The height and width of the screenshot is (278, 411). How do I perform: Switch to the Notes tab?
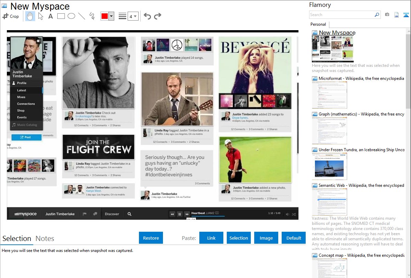click(45, 239)
